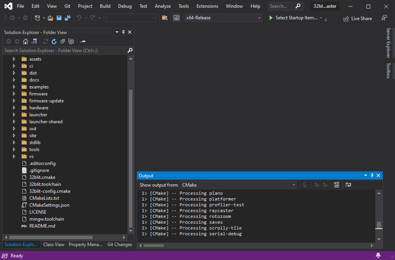Open the Show output from CMake dropdown
The height and width of the screenshot is (260, 395).
pos(238,185)
